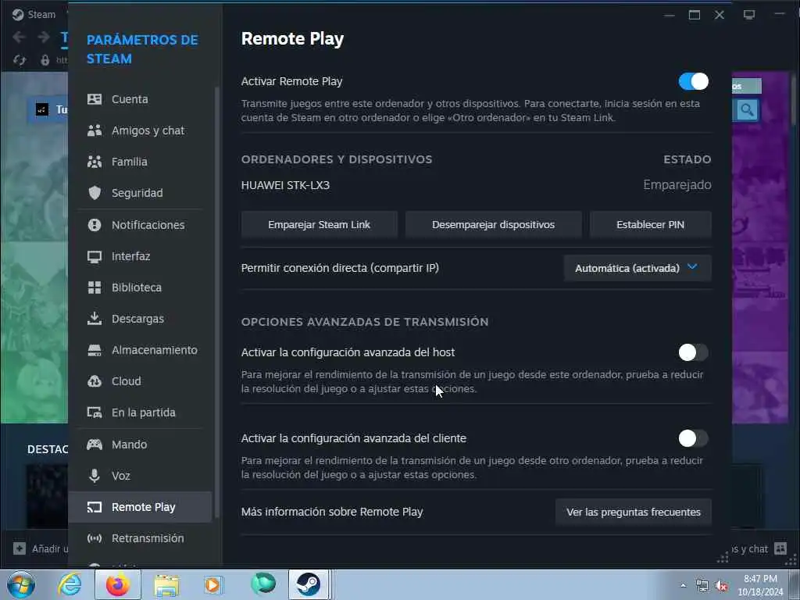The height and width of the screenshot is (600, 800).
Task: Open the Amigos y chat section
Action: coord(140,130)
